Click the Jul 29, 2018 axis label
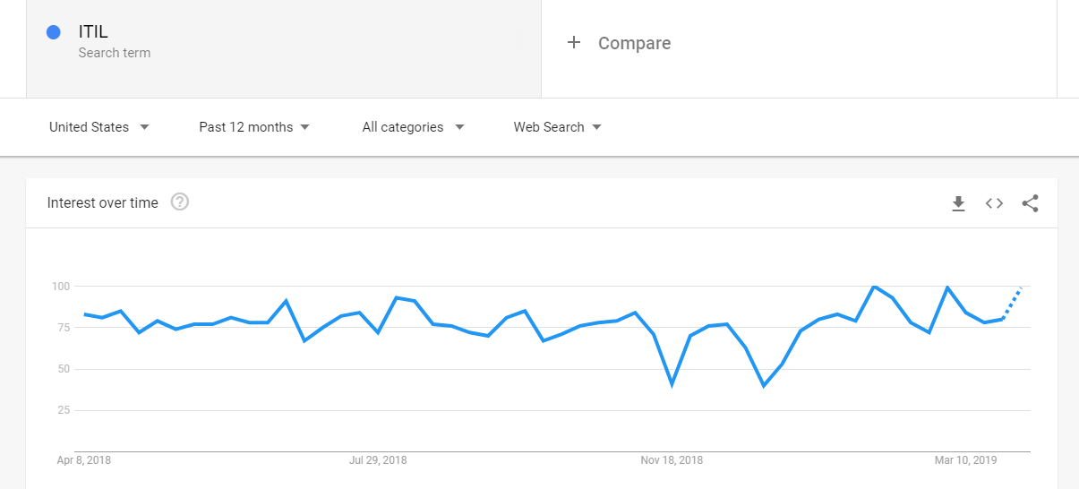 coord(378,460)
